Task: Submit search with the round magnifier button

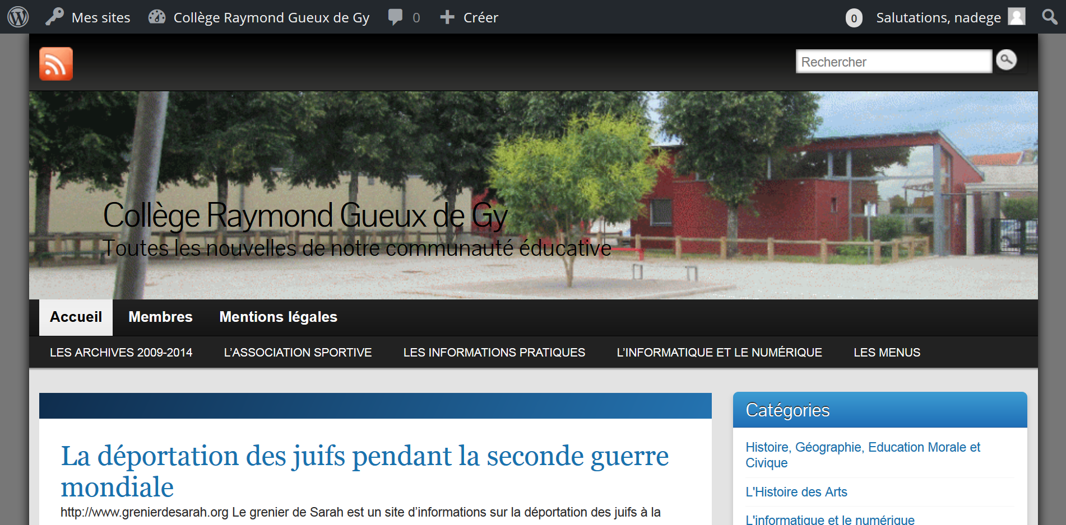Action: coord(1007,60)
